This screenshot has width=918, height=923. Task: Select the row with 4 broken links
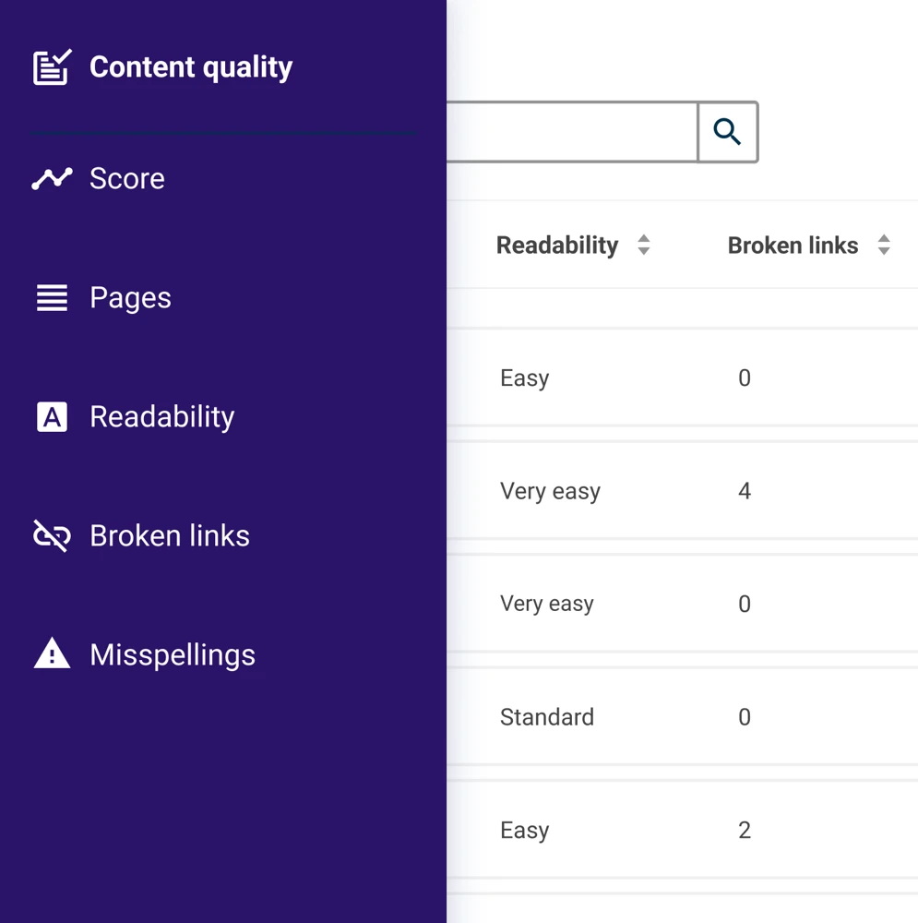pyautogui.click(x=744, y=491)
